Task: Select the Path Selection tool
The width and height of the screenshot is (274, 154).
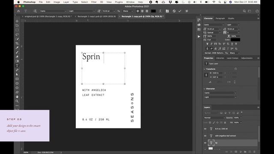Action: click(x=17, y=74)
